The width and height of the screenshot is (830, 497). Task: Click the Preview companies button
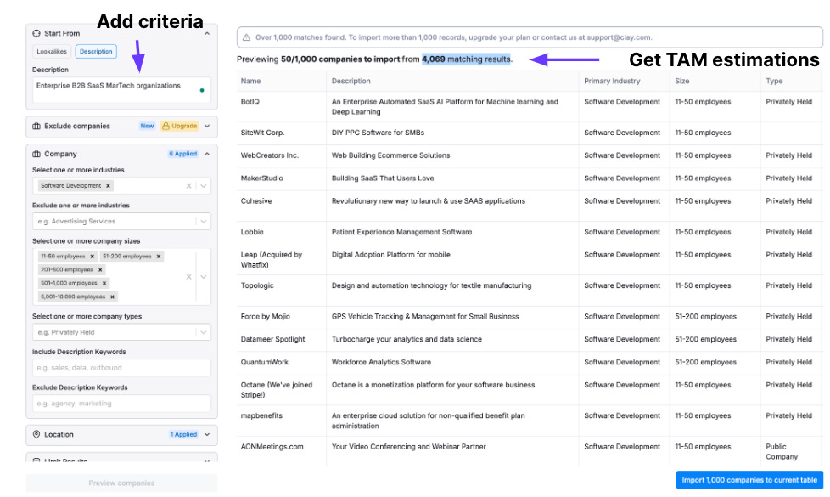[x=121, y=483]
